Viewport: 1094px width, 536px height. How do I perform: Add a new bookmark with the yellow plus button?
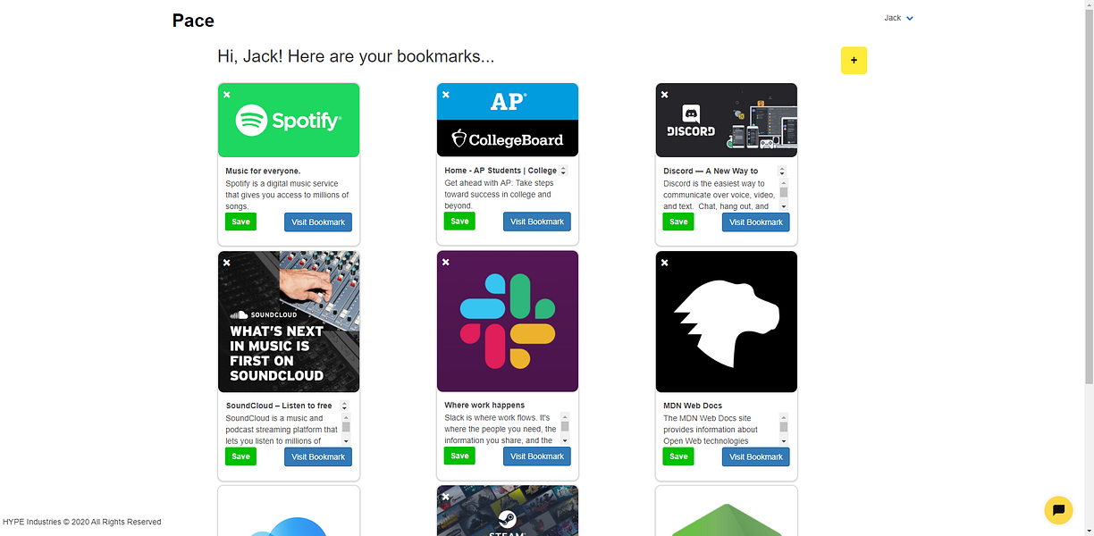[x=854, y=60]
